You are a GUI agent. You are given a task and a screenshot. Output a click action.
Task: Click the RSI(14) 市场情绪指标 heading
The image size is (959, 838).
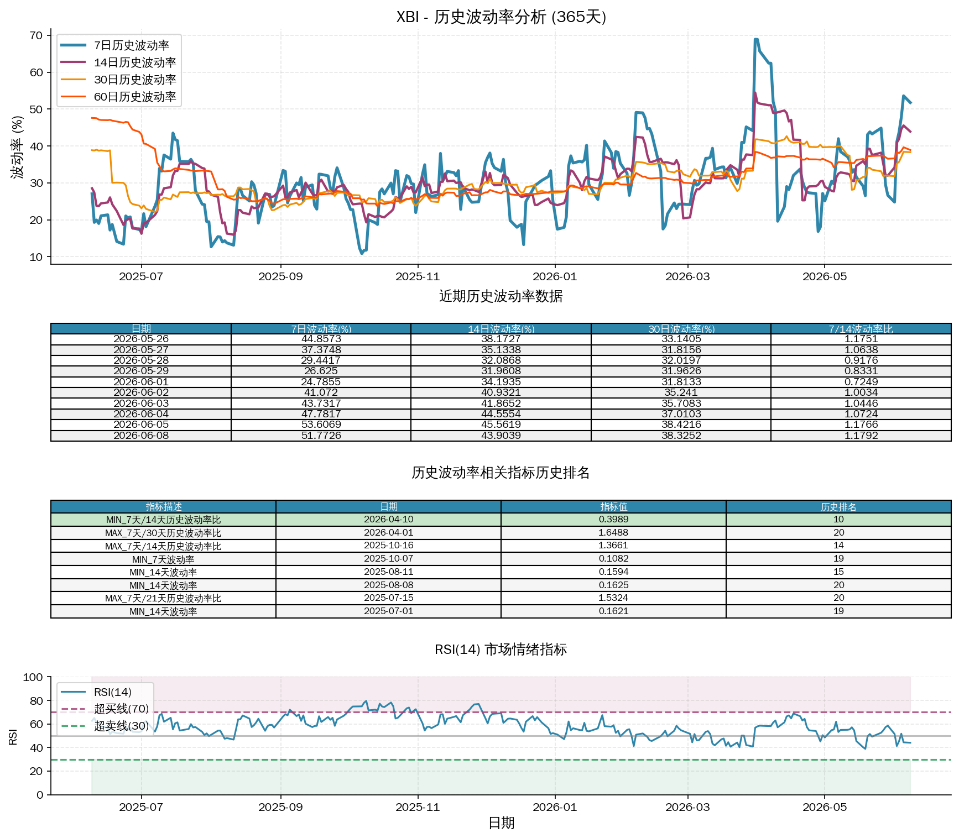(501, 650)
